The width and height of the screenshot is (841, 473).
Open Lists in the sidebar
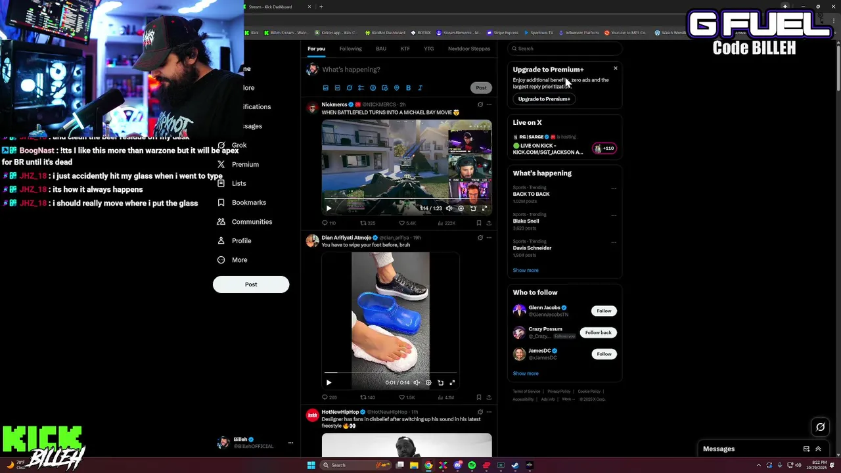(x=231, y=183)
